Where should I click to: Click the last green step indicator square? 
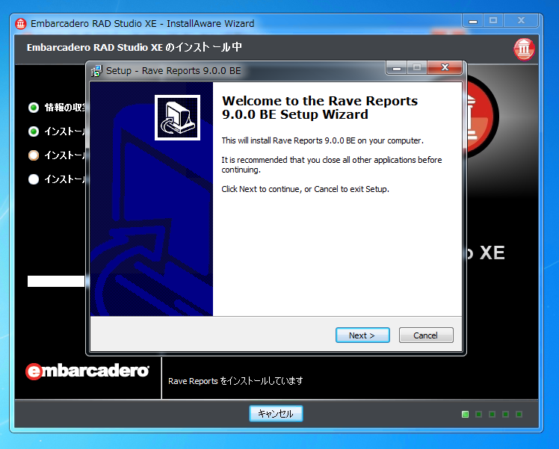point(519,414)
